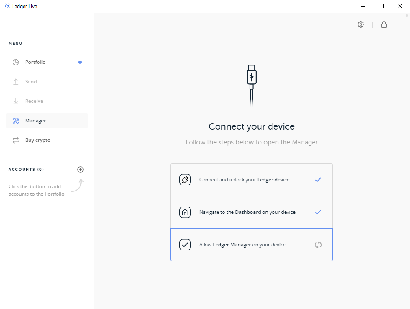Viewport: 410px width, 309px height.
Task: Click the loading spinner on Allow Manager row
Action: [x=318, y=245]
